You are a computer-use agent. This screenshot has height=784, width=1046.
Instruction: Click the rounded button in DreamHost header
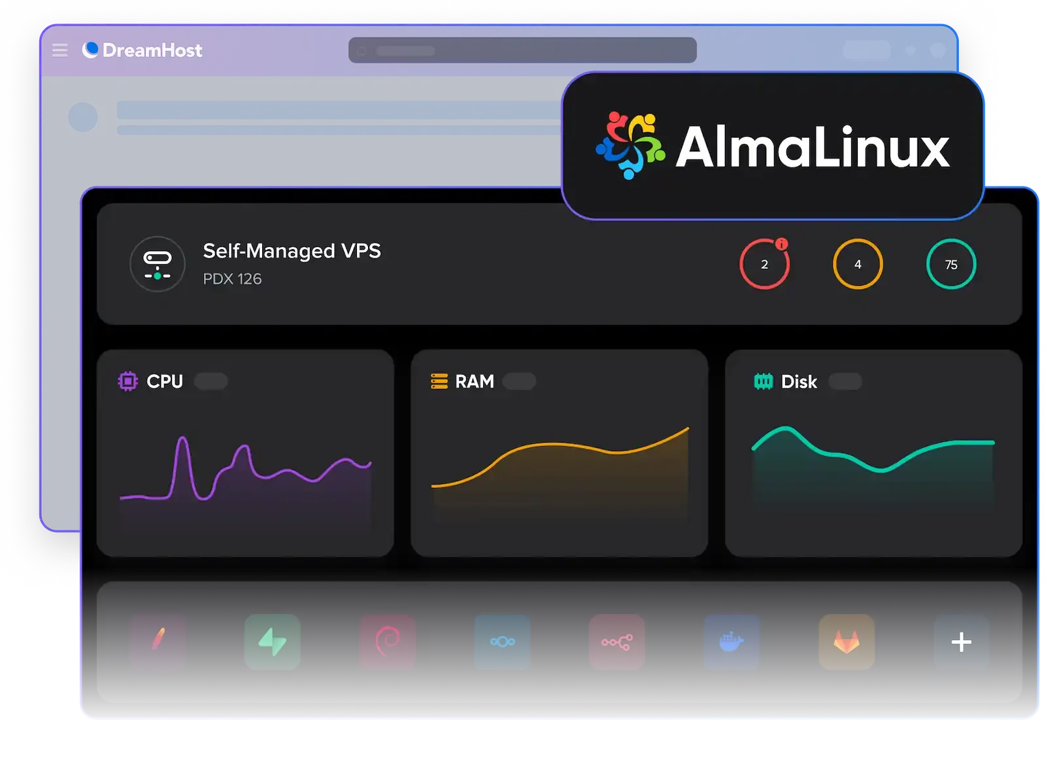(x=867, y=50)
